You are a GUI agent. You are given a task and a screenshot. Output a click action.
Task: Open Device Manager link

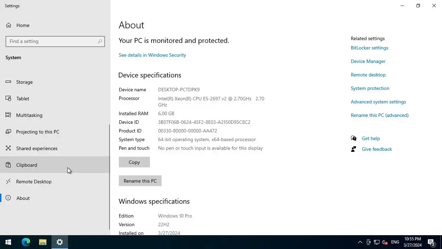[x=368, y=61]
